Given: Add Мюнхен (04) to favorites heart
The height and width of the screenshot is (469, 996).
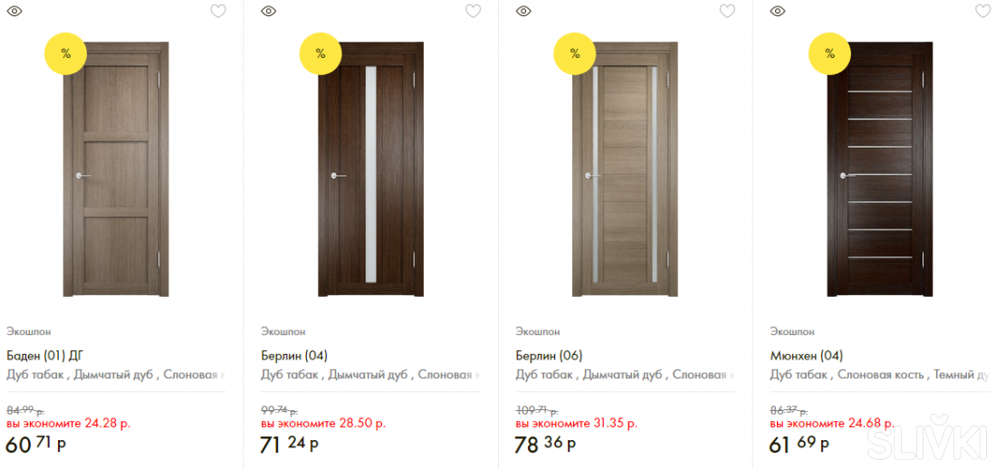Looking at the screenshot, I should click(982, 11).
